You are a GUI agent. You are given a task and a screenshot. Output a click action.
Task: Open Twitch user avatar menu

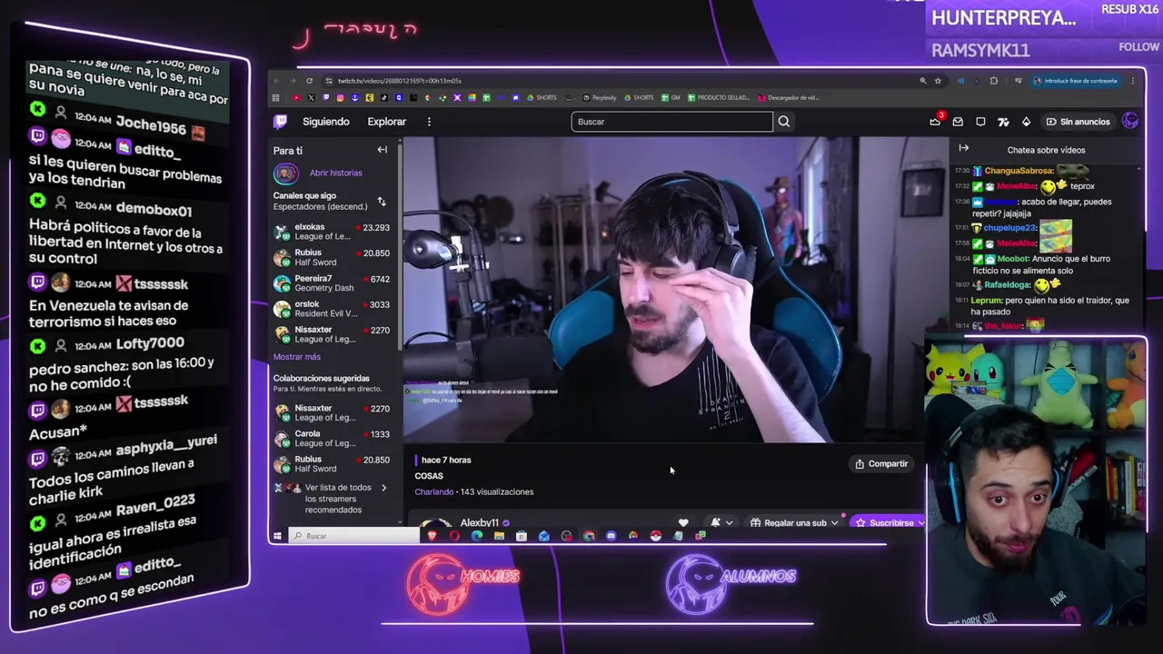click(1130, 122)
